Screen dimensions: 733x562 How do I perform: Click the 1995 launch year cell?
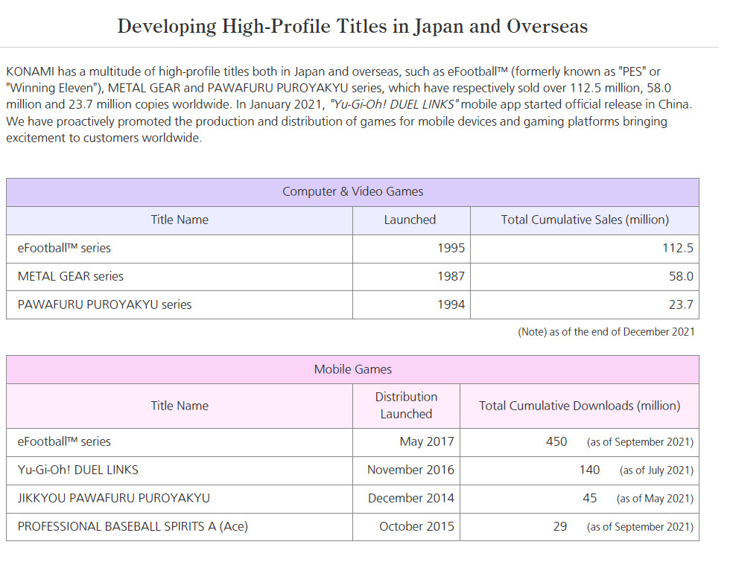click(x=451, y=248)
